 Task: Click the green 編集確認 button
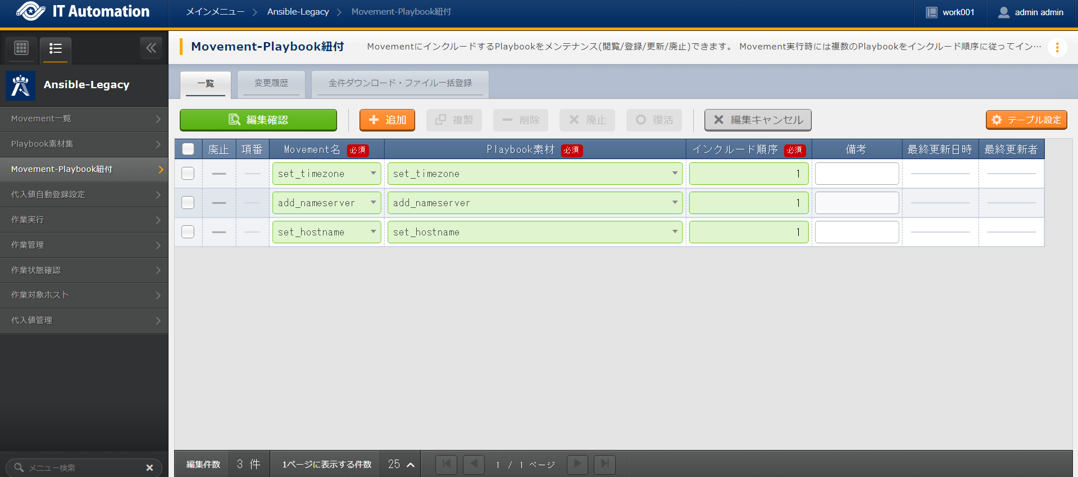click(258, 120)
